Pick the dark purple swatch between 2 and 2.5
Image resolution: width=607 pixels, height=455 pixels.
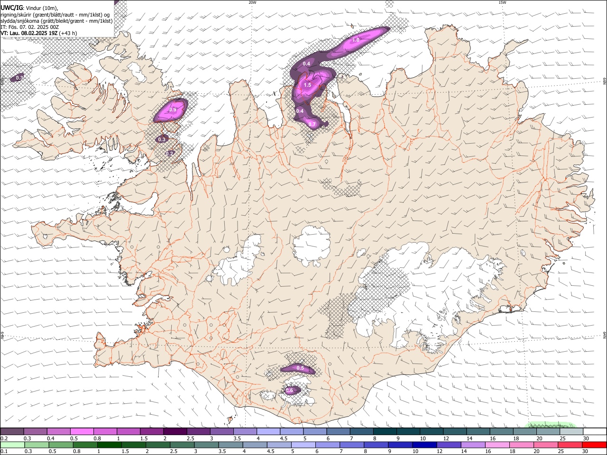click(x=175, y=431)
